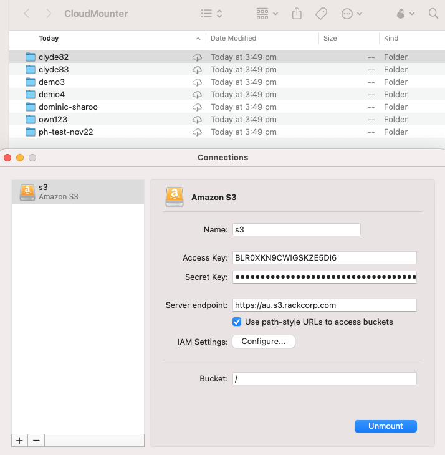Click the Folder kind of own123

pyautogui.click(x=396, y=120)
